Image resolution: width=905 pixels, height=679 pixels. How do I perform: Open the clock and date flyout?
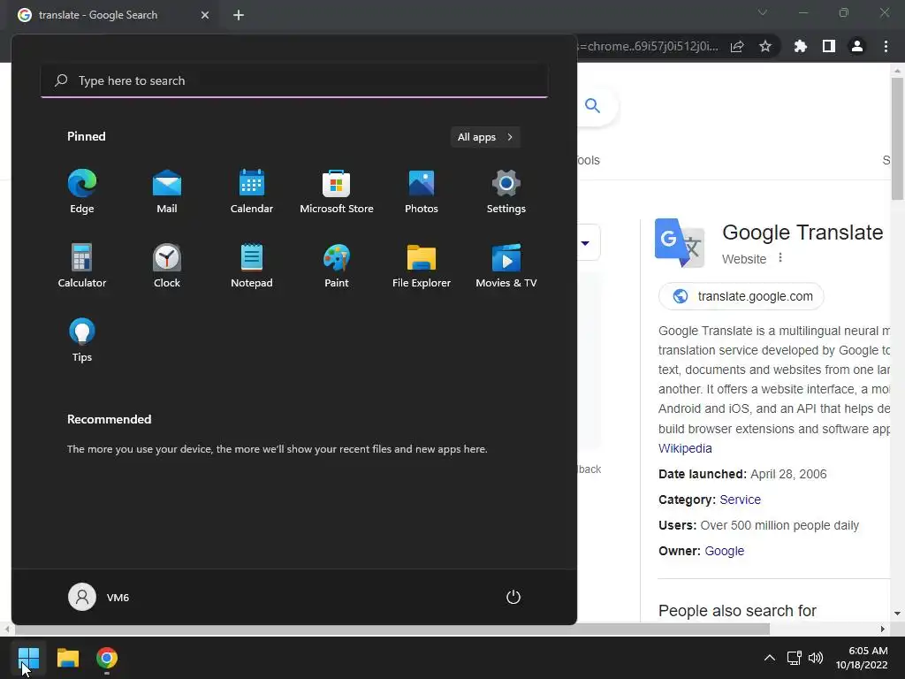[x=862, y=658]
